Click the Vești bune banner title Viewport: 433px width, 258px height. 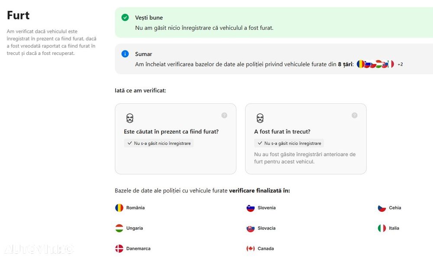coord(149,18)
